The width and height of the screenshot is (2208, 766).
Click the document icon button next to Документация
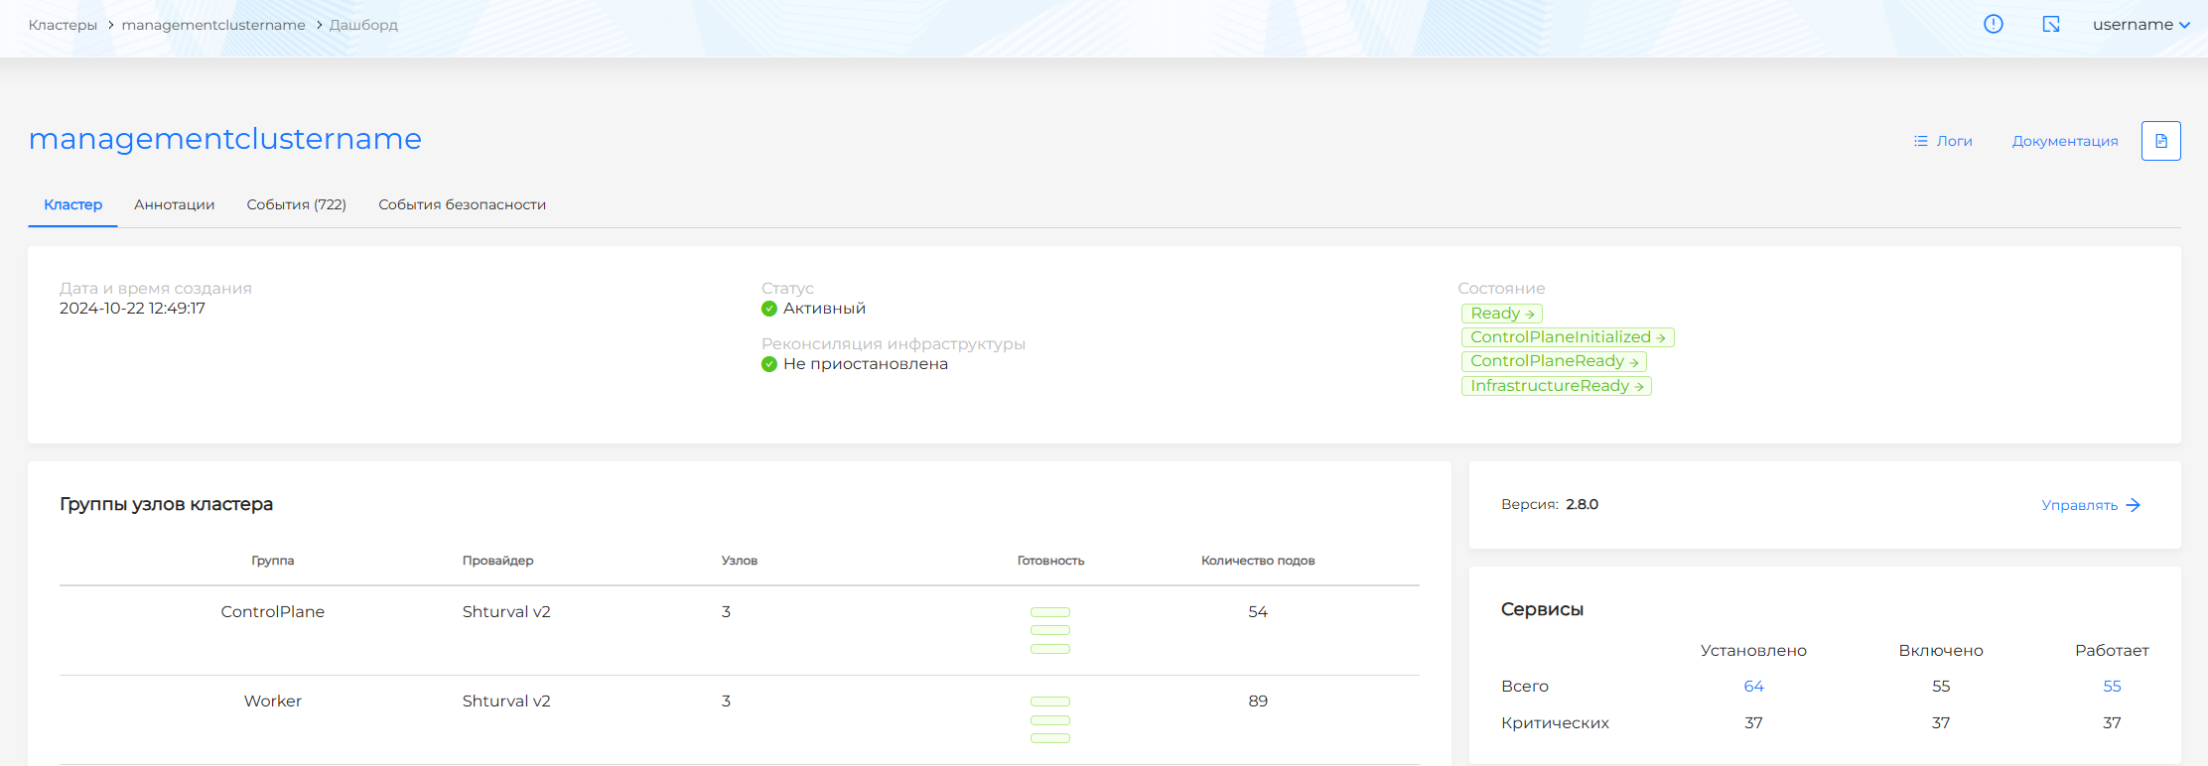point(2160,141)
